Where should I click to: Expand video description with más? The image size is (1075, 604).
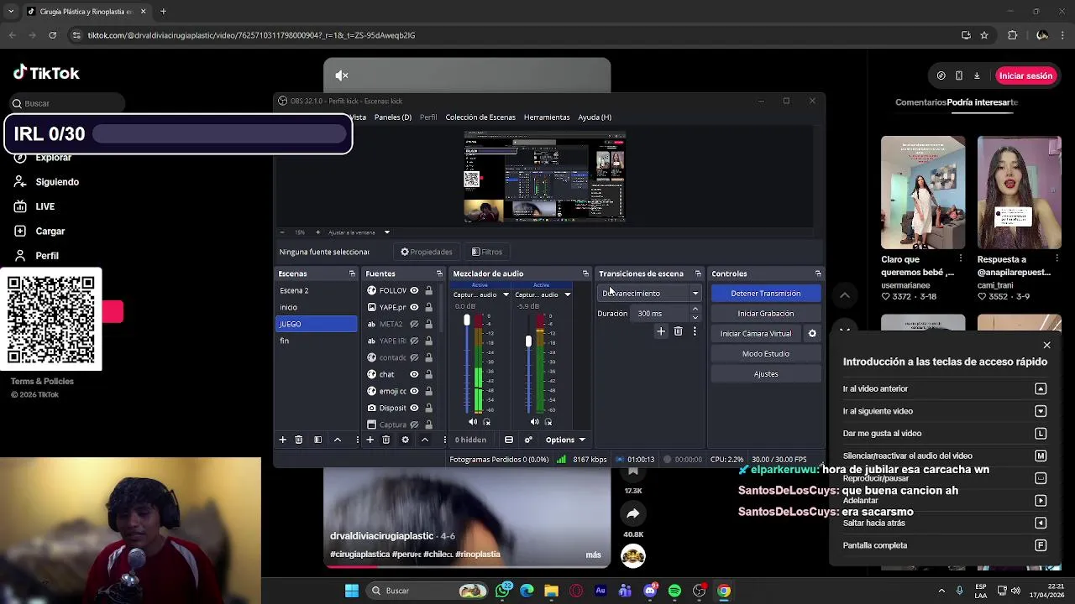click(x=594, y=555)
